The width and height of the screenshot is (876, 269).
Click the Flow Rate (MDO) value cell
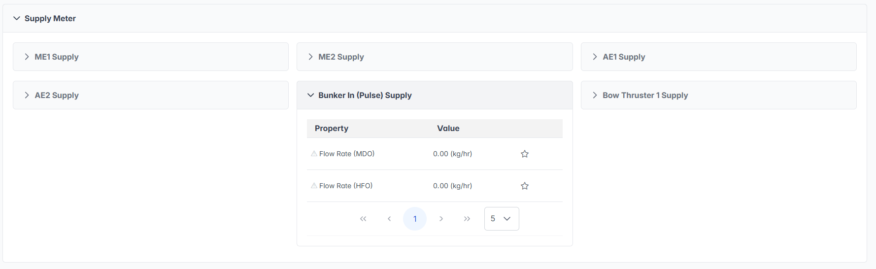click(x=452, y=154)
